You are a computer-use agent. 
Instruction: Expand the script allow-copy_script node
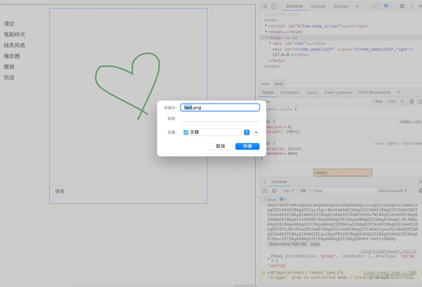tap(266, 26)
